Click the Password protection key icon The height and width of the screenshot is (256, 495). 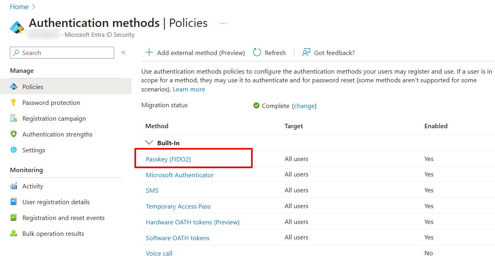14,102
